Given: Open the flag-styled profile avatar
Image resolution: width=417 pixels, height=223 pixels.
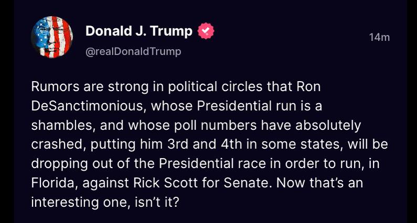Looking at the screenshot, I should (x=51, y=37).
